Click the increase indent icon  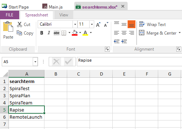coord(124,41)
